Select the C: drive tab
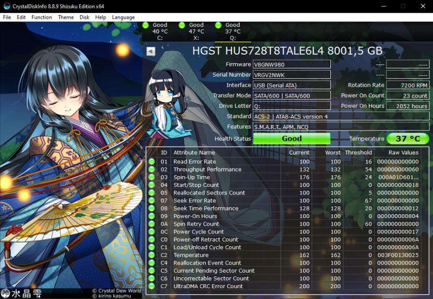Image resolution: width=433 pixels, height=299 pixels. 160,32
